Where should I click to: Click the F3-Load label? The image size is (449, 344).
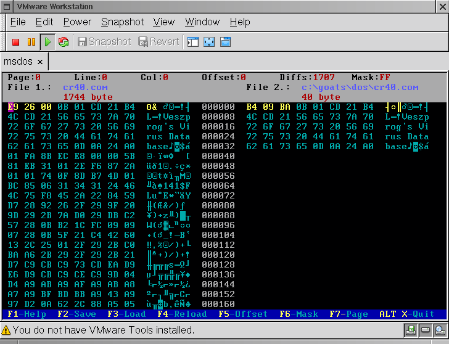click(x=126, y=314)
